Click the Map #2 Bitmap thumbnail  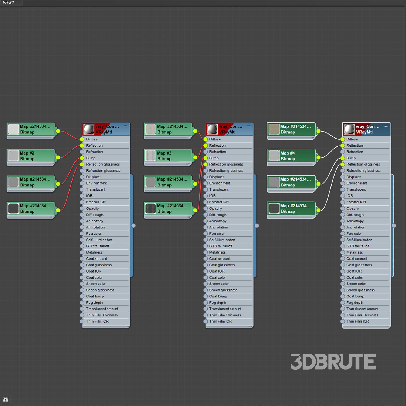(13, 156)
